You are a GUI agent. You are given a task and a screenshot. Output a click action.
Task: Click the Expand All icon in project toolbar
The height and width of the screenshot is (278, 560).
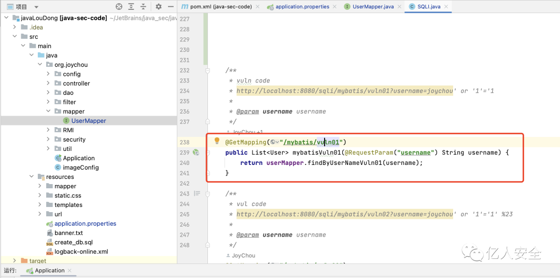[x=131, y=6]
